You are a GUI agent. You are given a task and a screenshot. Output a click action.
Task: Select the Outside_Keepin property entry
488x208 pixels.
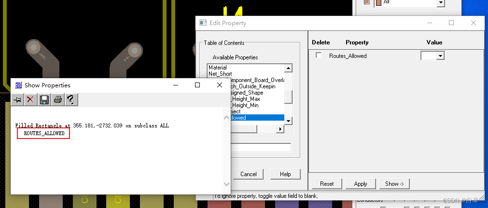253,86
